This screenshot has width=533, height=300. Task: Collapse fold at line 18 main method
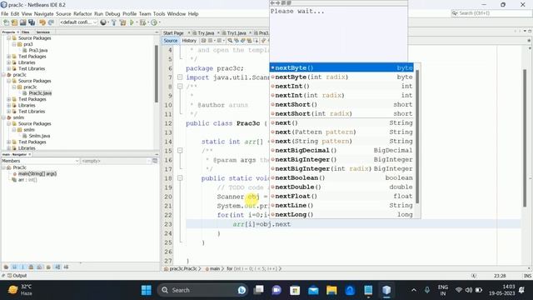pos(180,177)
